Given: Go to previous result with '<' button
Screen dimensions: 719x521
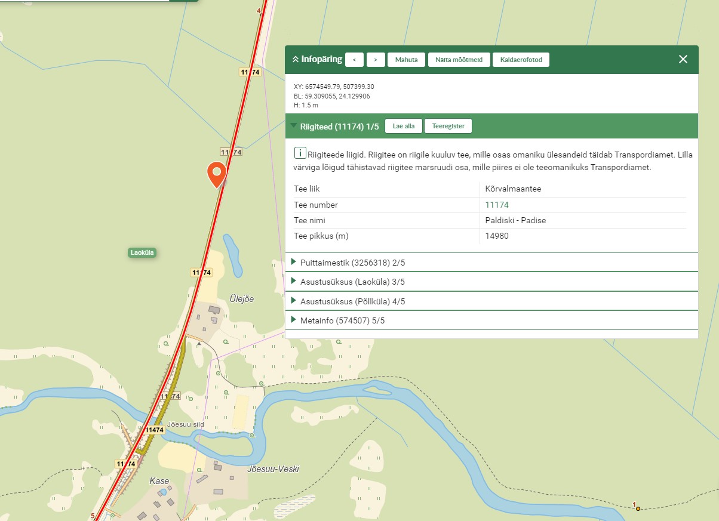Looking at the screenshot, I should point(354,60).
